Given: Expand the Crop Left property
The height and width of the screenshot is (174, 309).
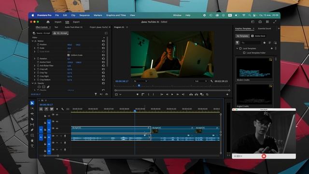Looking at the screenshot, I should (x=35, y=69).
